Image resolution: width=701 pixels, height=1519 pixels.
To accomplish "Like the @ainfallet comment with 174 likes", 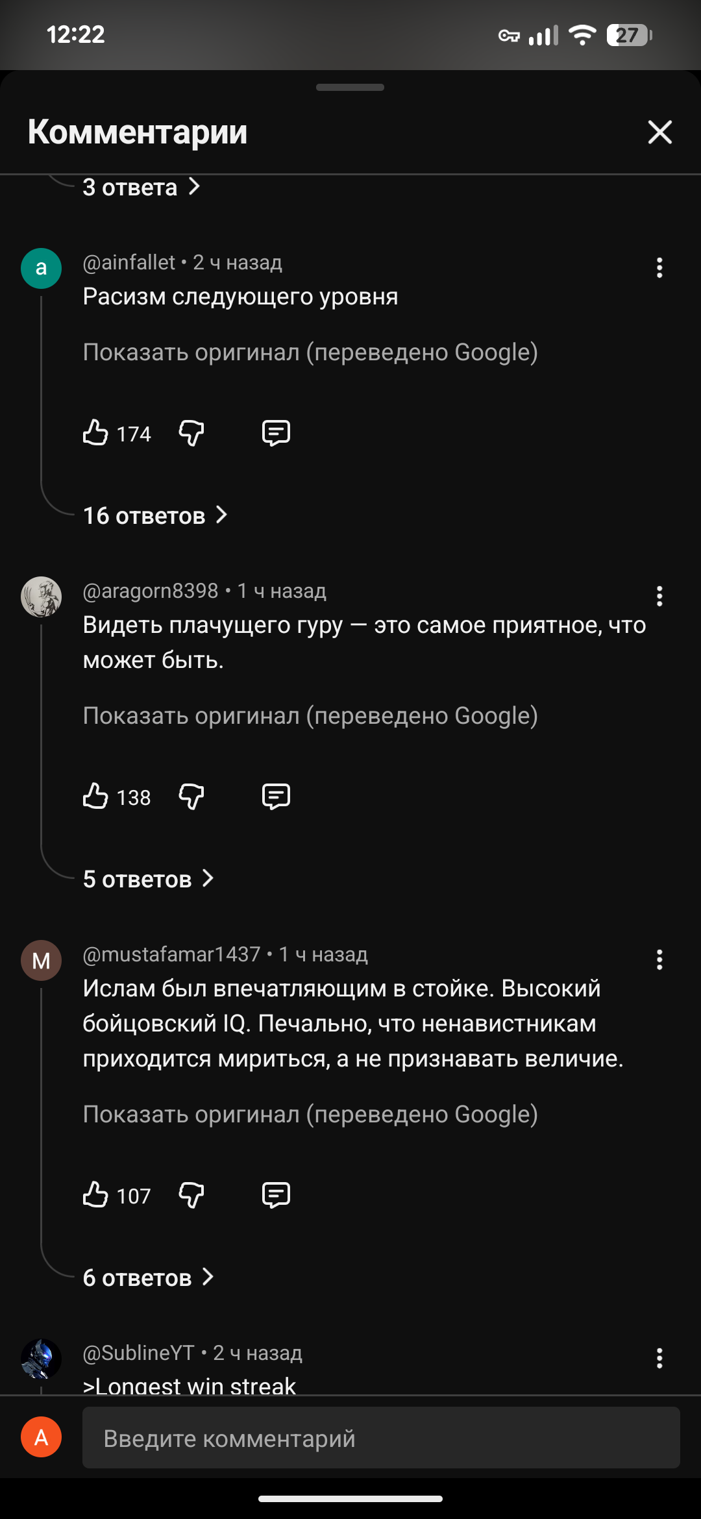I will (96, 432).
